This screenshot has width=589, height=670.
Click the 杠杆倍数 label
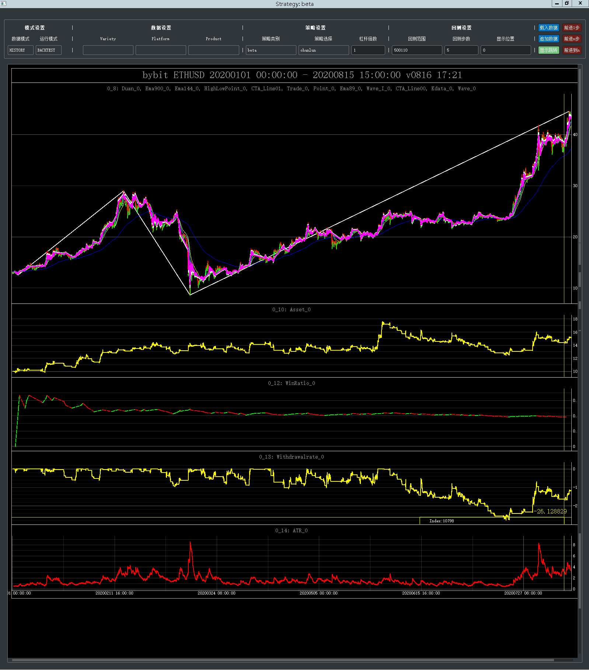pyautogui.click(x=368, y=39)
